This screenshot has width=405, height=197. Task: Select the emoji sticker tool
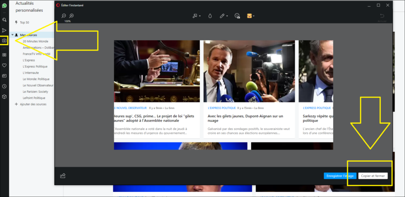pyautogui.click(x=249, y=16)
